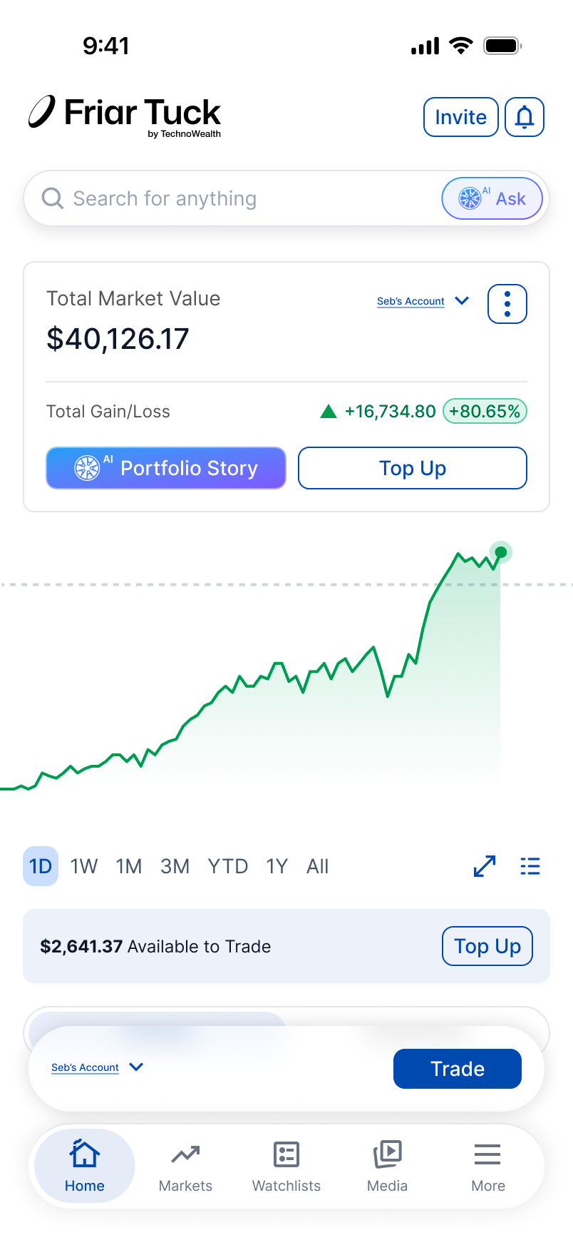Click the AI Ask button in search bar

pyautogui.click(x=492, y=198)
